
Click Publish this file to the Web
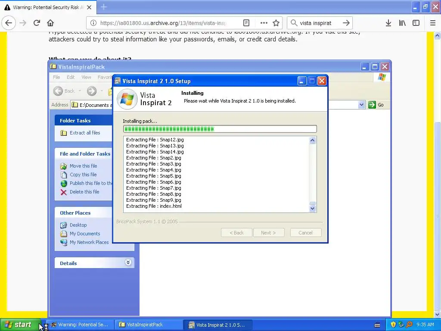tap(90, 183)
